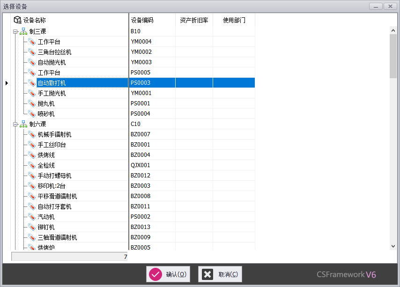Click the cube icon in 设备名称 header
The height and width of the screenshot is (287, 400).
[x=17, y=20]
